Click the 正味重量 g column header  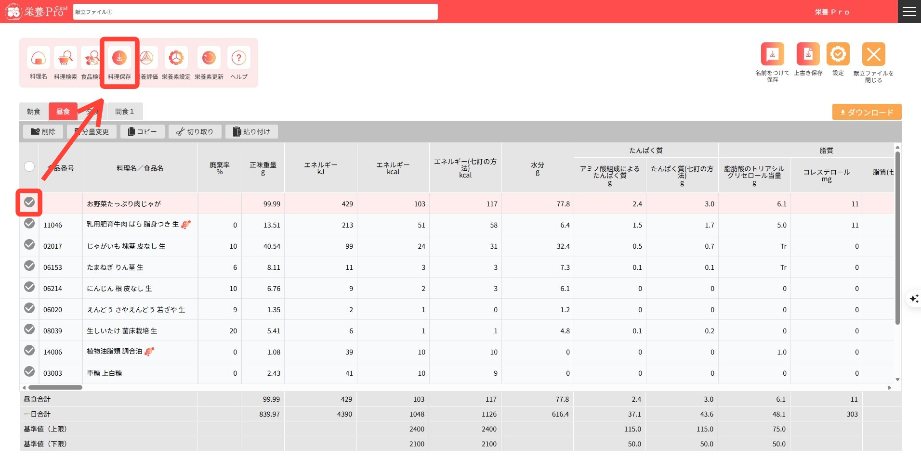263,168
